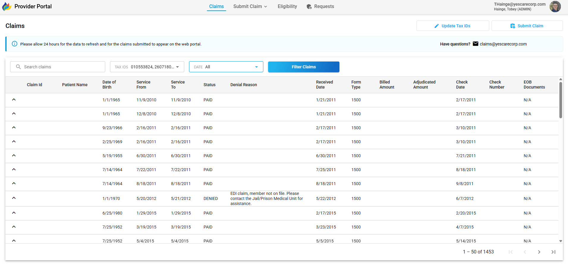568x268 pixels.
Task: Collapse the row with service date 7/22/2011
Action: tap(14, 169)
